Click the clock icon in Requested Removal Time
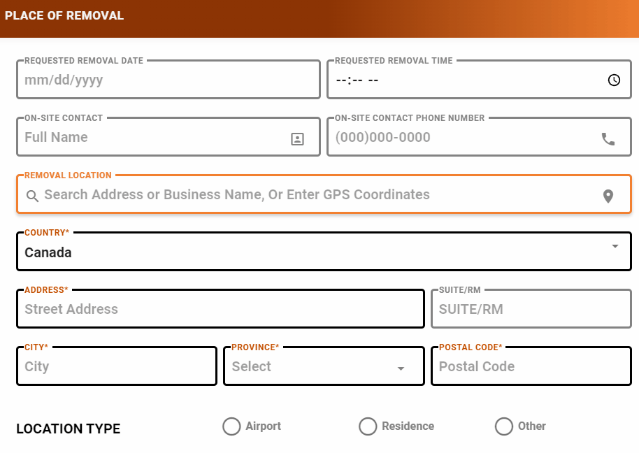 pos(614,80)
